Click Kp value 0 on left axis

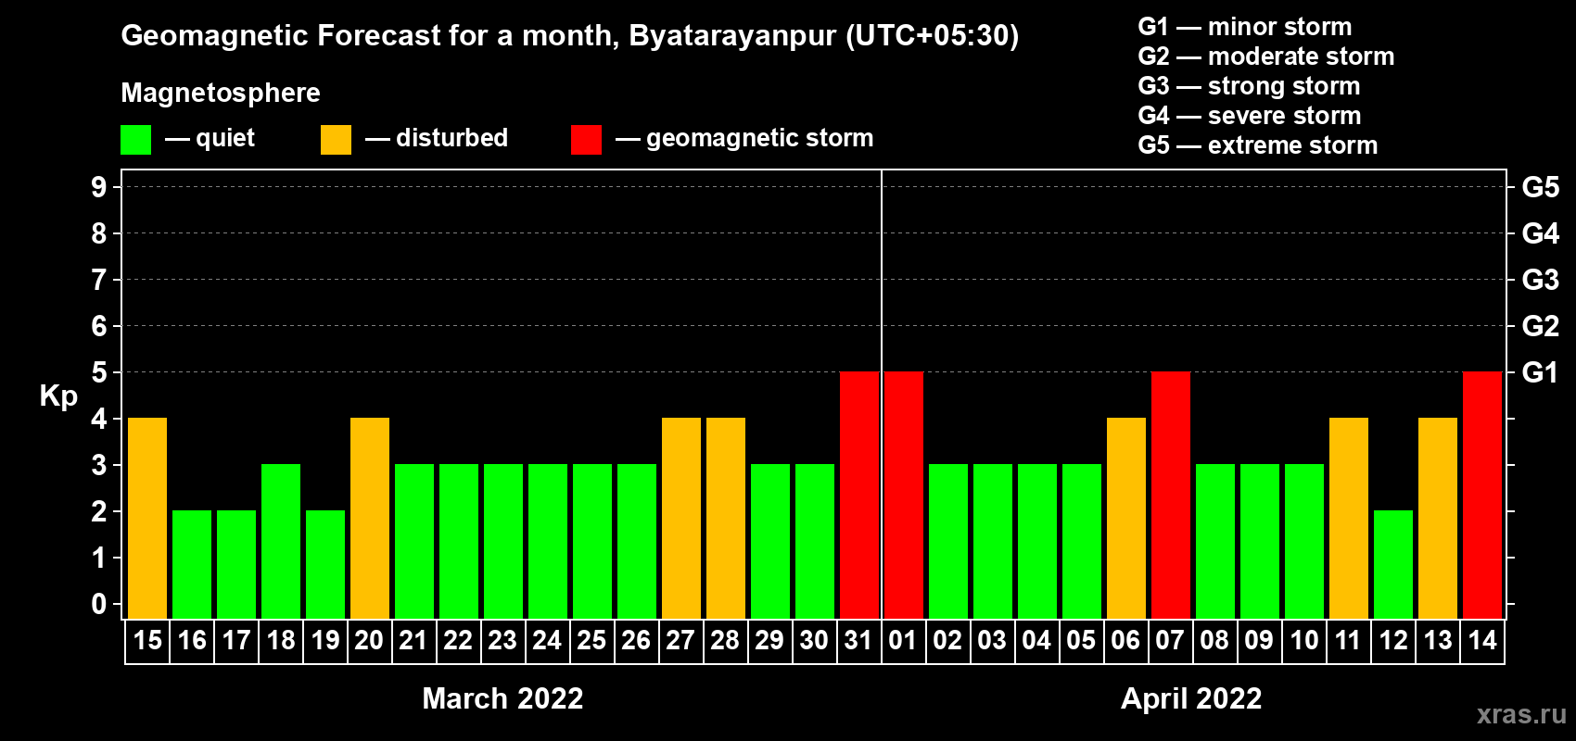[99, 604]
